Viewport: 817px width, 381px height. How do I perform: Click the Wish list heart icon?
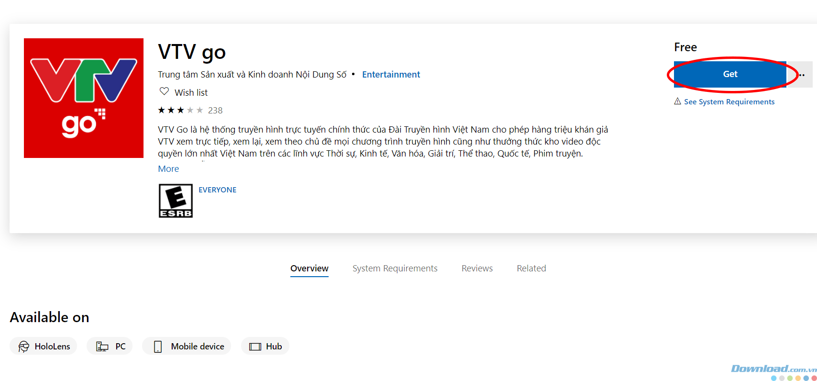(164, 91)
